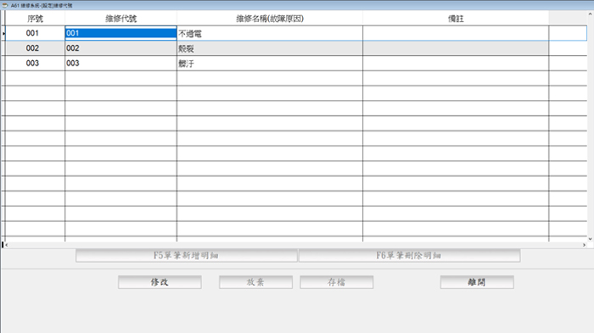Click the 維修名稱(故障原因) column header
The height and width of the screenshot is (333, 594).
pos(270,19)
